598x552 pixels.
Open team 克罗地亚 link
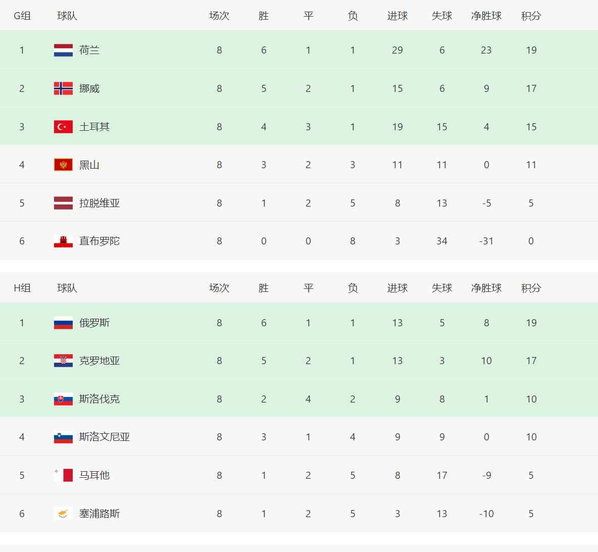click(99, 361)
